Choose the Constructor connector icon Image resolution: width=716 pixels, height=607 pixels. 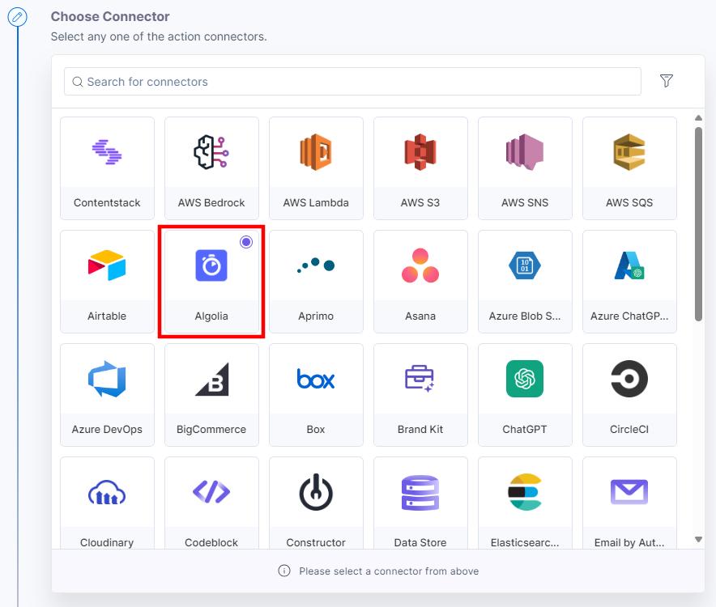coord(316,492)
